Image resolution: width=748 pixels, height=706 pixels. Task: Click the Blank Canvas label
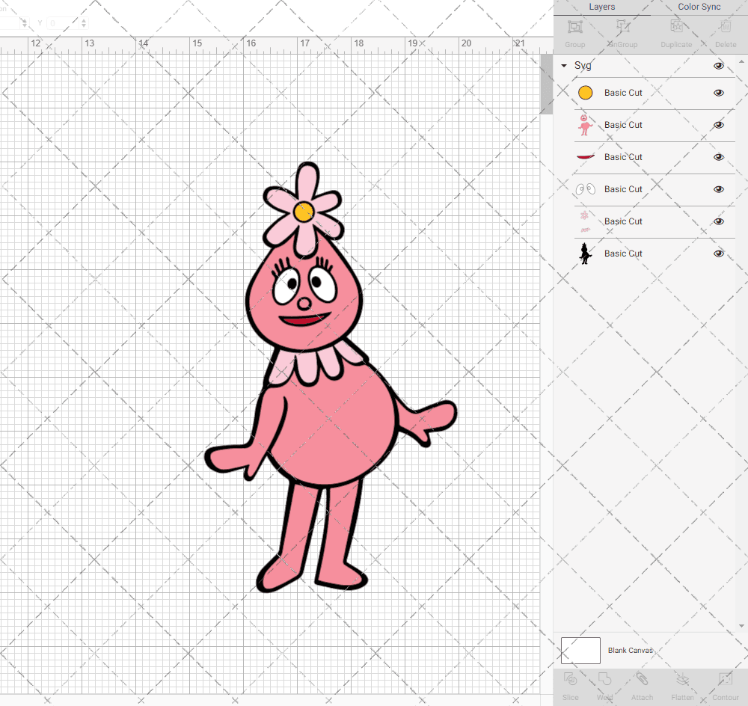[630, 651]
